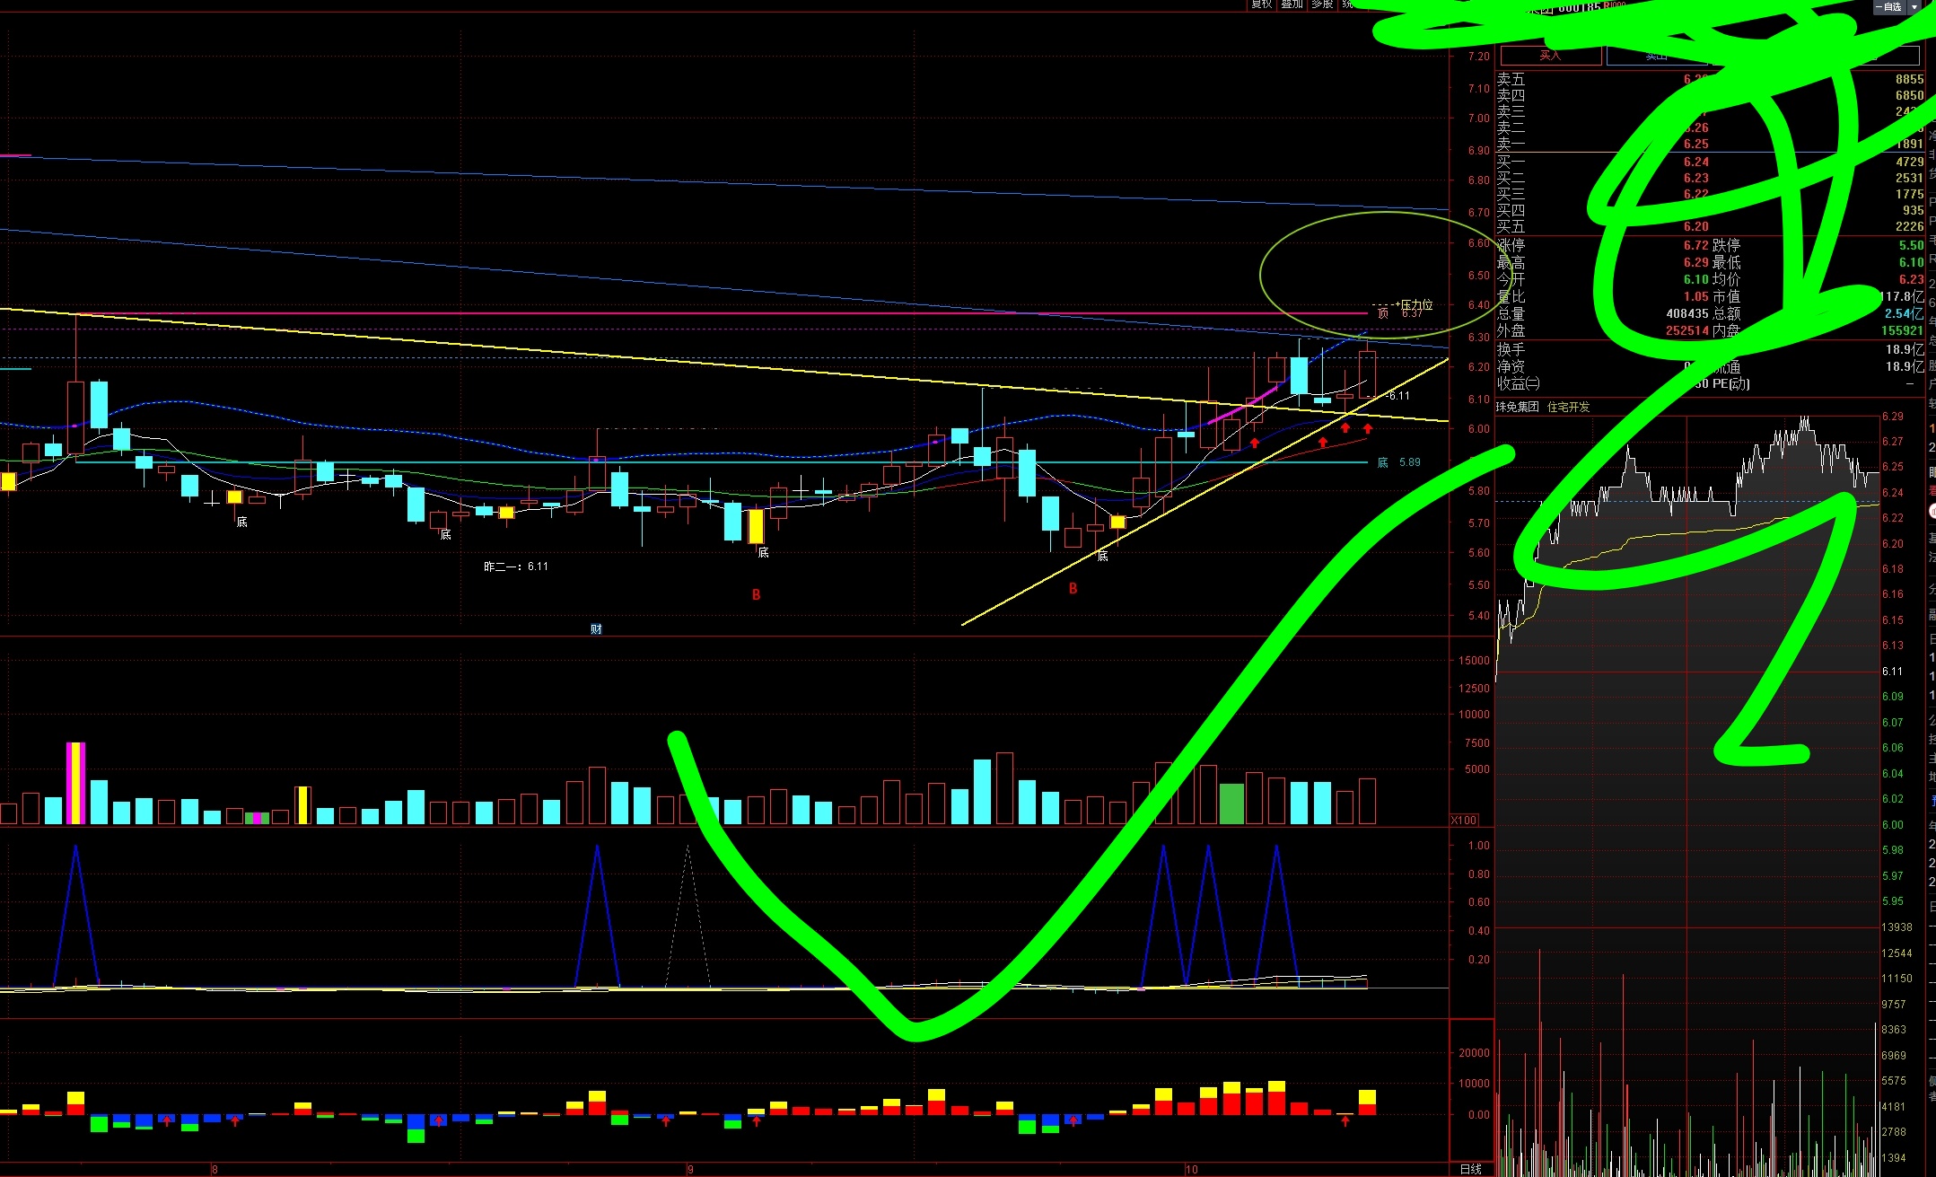
Task: Click the red B signal near yellow trendline
Action: tap(1073, 588)
